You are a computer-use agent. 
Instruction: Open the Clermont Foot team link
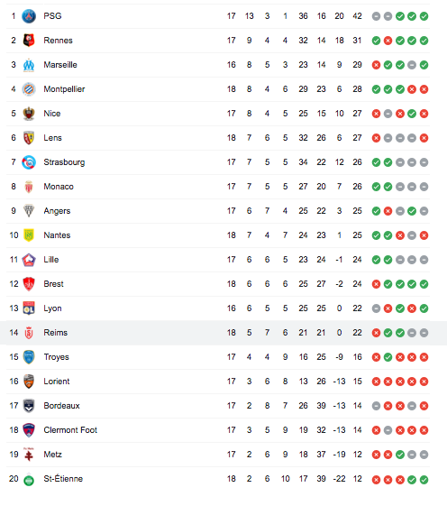(x=70, y=430)
